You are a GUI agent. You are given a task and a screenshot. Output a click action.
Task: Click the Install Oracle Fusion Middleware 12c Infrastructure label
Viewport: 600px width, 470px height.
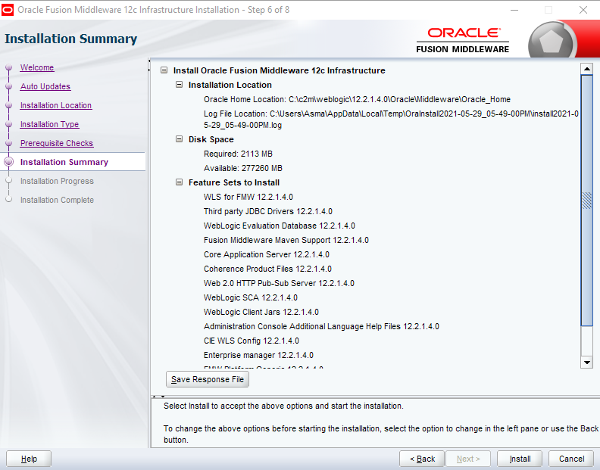279,70
